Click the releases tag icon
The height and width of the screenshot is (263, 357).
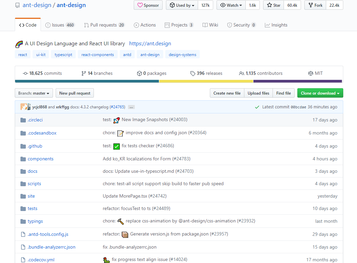pyautogui.click(x=193, y=73)
